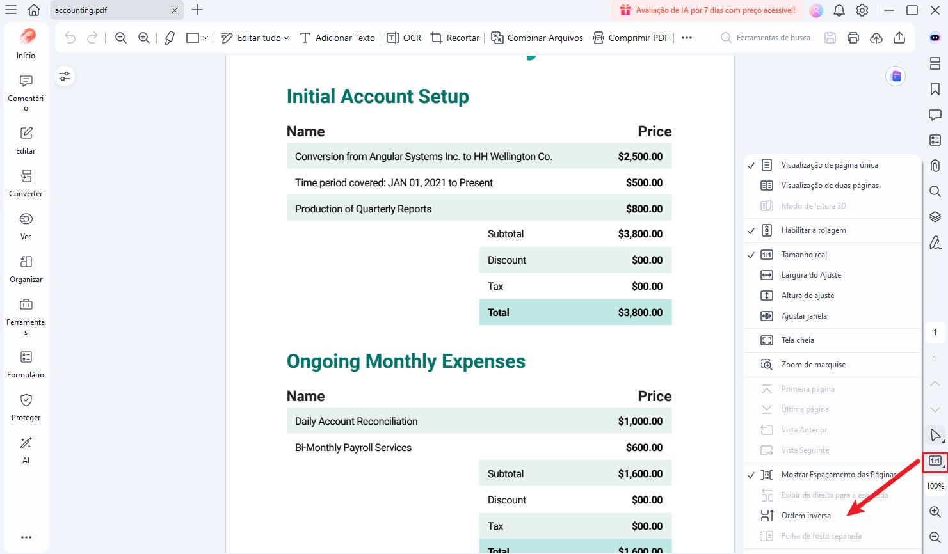The image size is (948, 554).
Task: Open the more tools ellipsis menu
Action: [x=687, y=38]
